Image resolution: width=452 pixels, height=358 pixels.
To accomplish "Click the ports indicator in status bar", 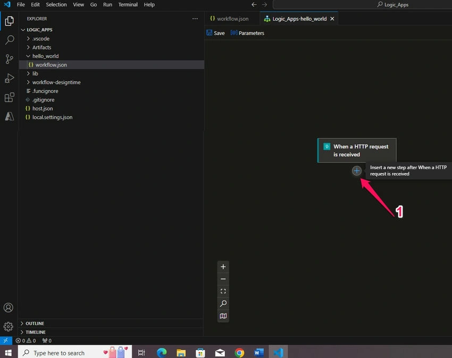I will pos(47,340).
